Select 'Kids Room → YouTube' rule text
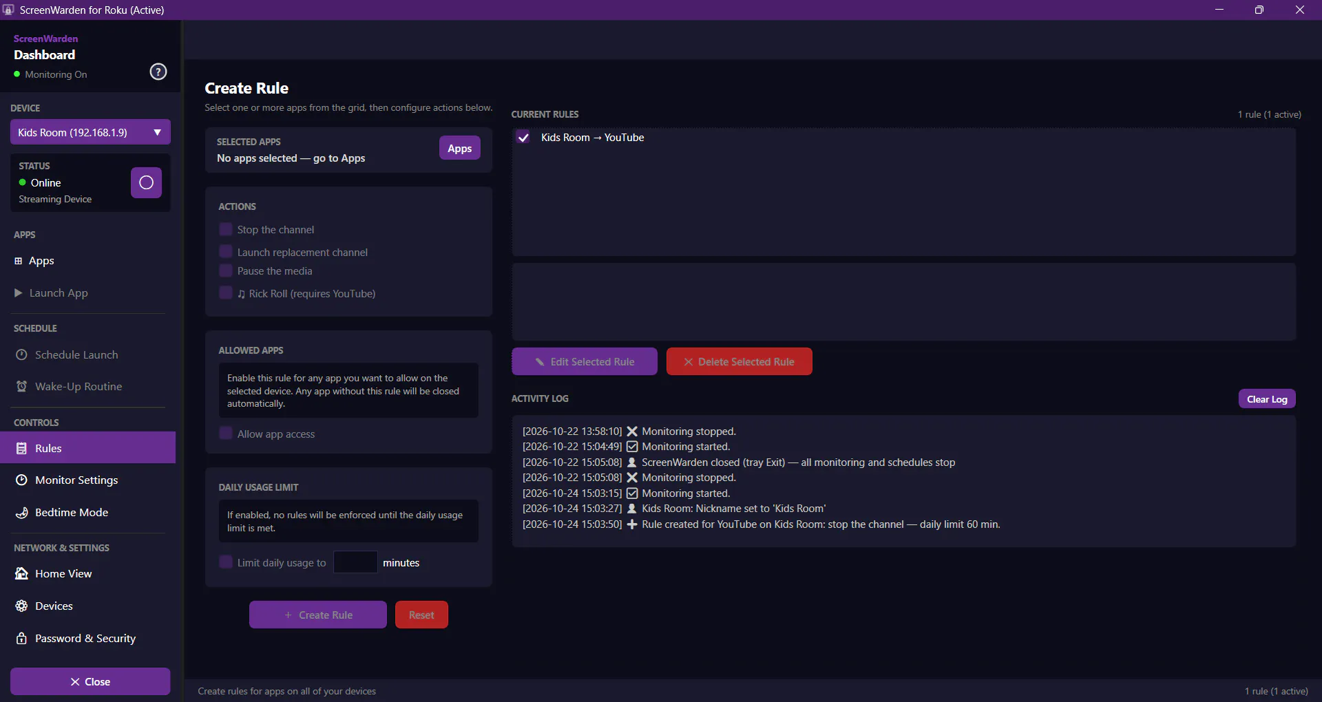 pyautogui.click(x=593, y=138)
